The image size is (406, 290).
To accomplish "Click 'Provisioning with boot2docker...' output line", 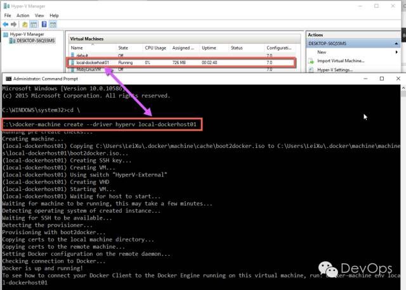I will pos(54,232).
